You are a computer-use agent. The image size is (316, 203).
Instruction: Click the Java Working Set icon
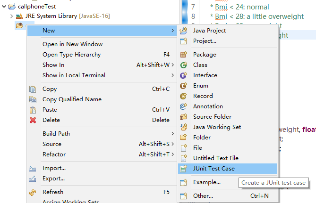(183, 127)
